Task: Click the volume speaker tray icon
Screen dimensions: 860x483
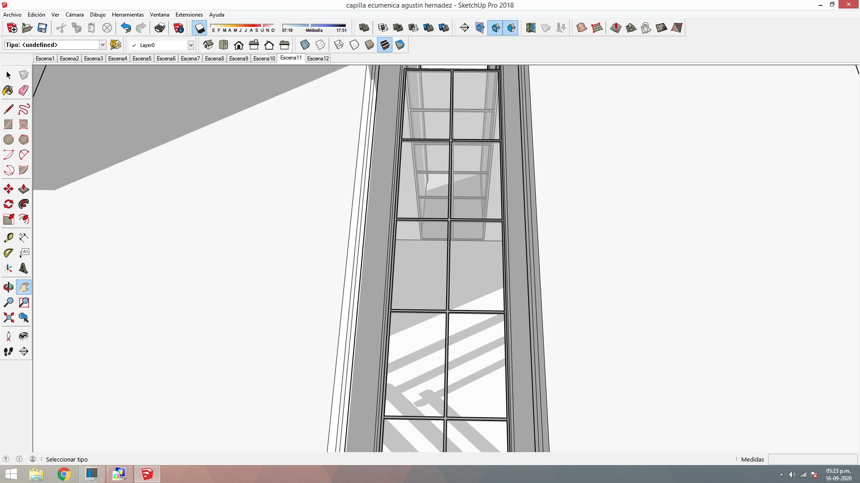Action: click(x=792, y=475)
